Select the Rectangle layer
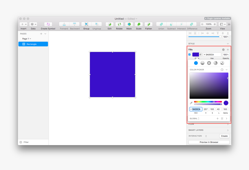Screen dimensions: 249x170 [33, 44]
